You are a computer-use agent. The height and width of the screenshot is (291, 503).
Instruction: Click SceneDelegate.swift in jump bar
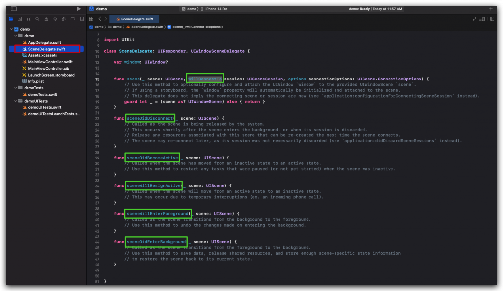tap(145, 27)
